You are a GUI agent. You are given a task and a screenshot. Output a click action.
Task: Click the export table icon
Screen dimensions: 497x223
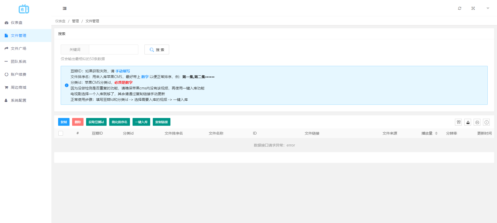pos(468,122)
